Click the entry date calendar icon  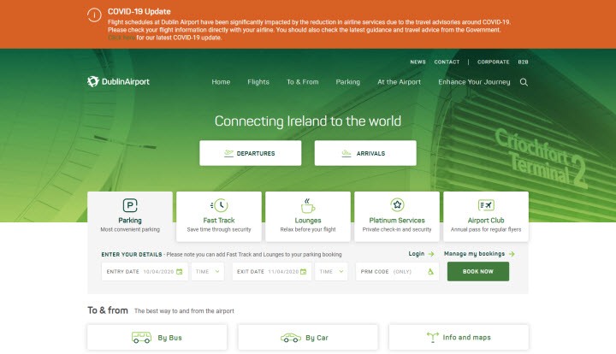tap(180, 272)
